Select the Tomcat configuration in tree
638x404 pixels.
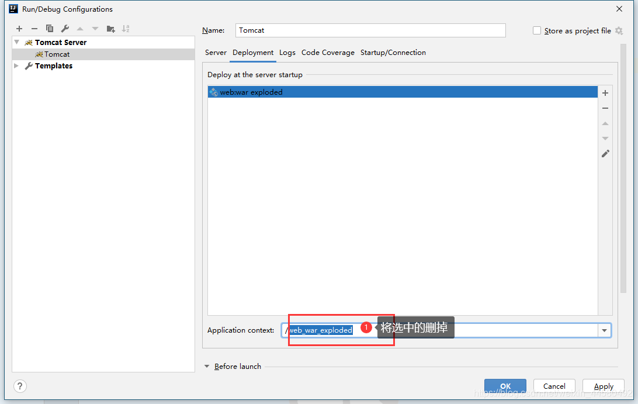(103, 54)
